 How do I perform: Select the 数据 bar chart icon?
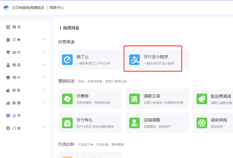(8, 103)
